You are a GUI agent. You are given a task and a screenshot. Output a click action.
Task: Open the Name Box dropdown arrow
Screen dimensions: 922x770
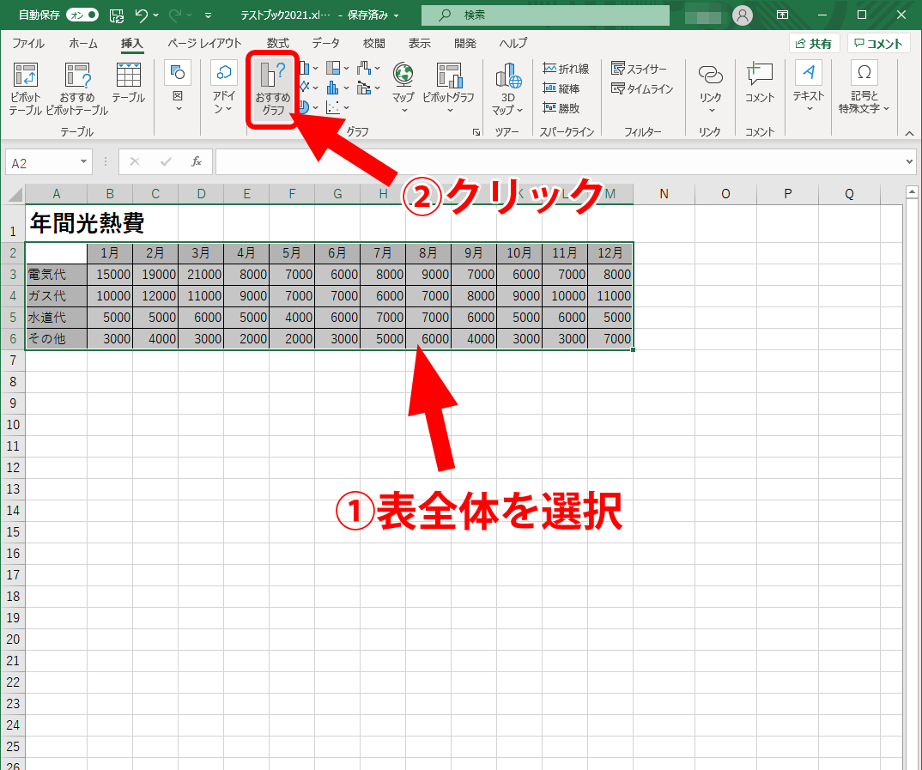tap(83, 161)
